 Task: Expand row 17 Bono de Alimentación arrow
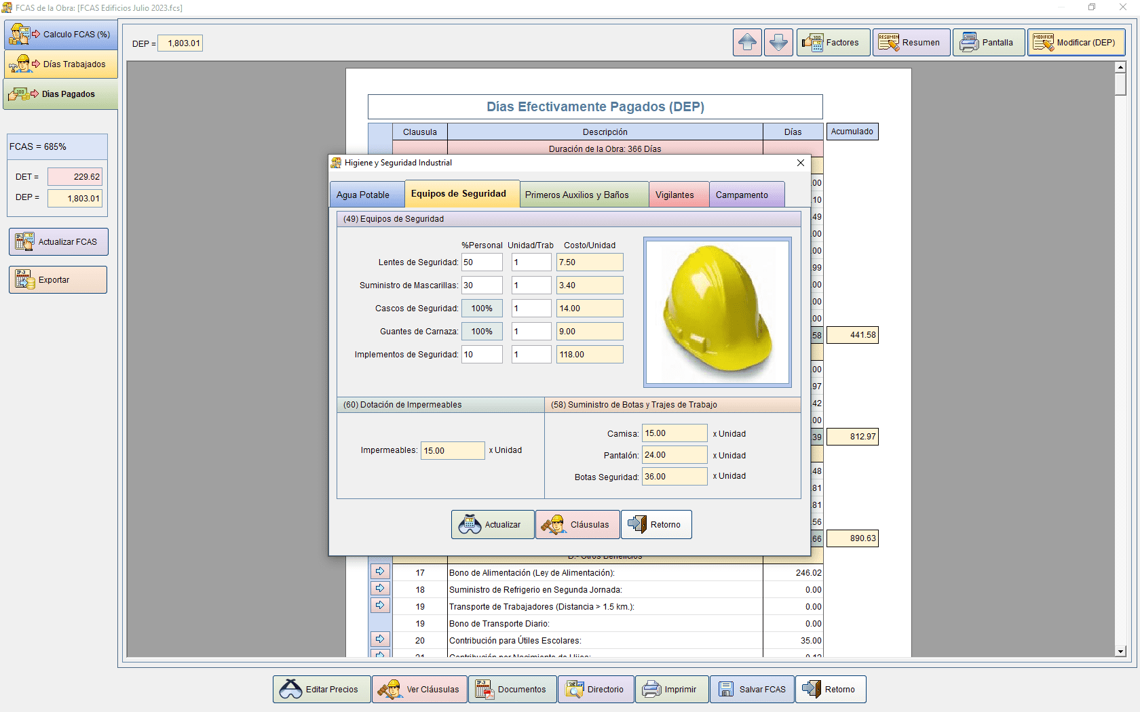click(x=380, y=572)
